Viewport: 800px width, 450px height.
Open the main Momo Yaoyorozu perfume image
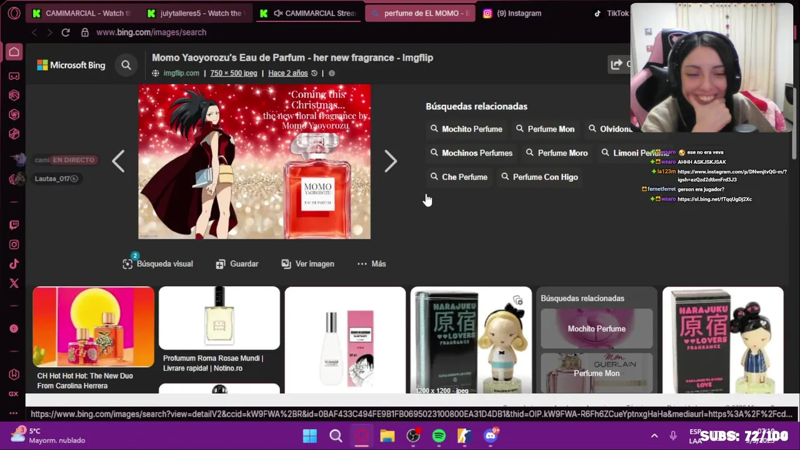point(254,162)
